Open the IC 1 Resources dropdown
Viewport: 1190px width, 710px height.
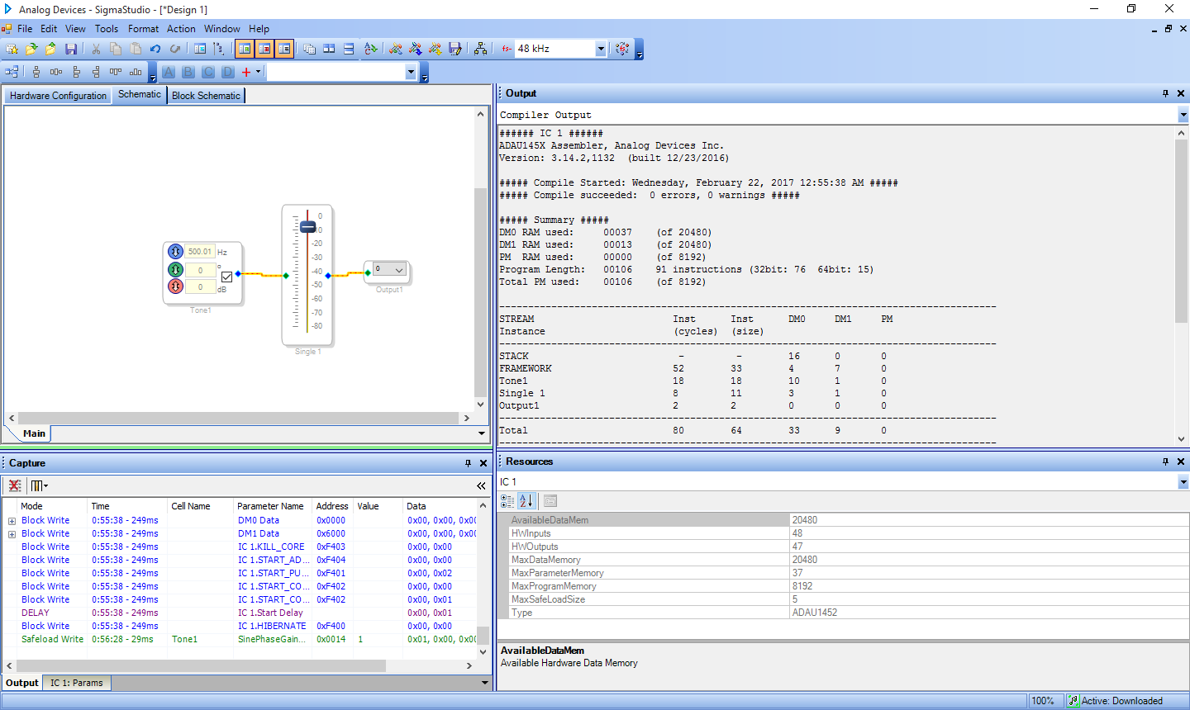tap(1183, 482)
